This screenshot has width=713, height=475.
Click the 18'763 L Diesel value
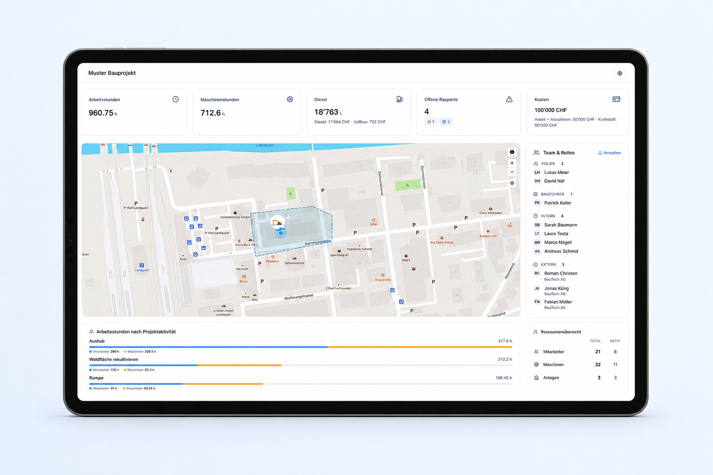[x=328, y=112]
